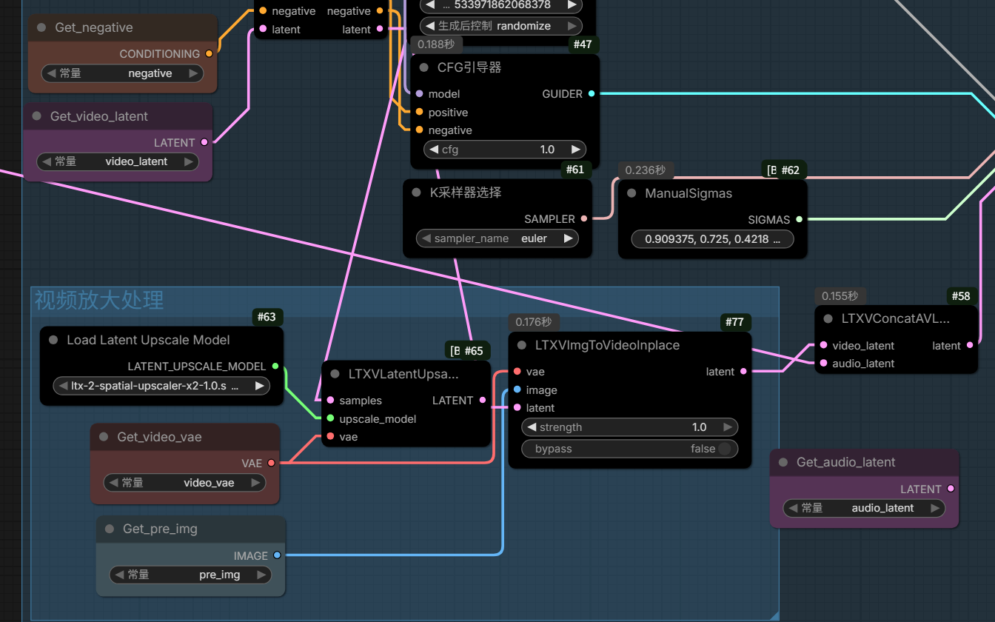
Task: Open the ltx-2-spatial-upscaler model dropdown
Action: 161,386
